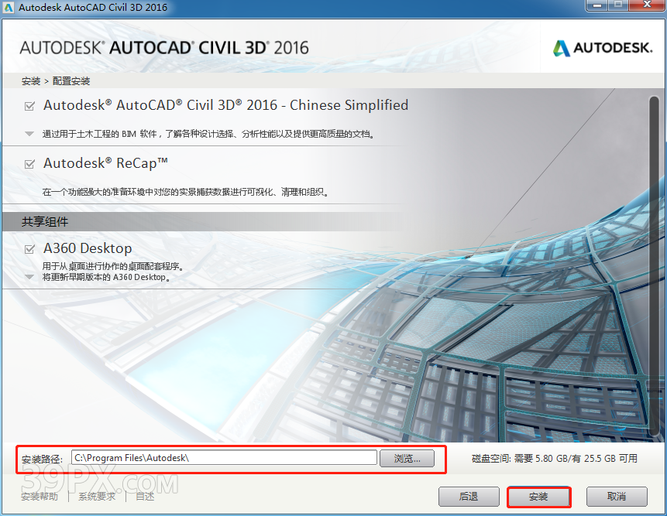This screenshot has width=667, height=516.
Task: Minimize the installer window
Action: (598, 5)
